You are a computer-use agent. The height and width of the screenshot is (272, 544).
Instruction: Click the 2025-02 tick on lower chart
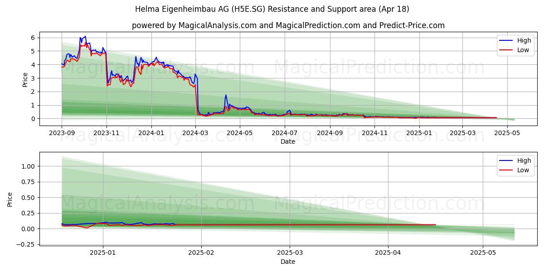pyautogui.click(x=201, y=253)
